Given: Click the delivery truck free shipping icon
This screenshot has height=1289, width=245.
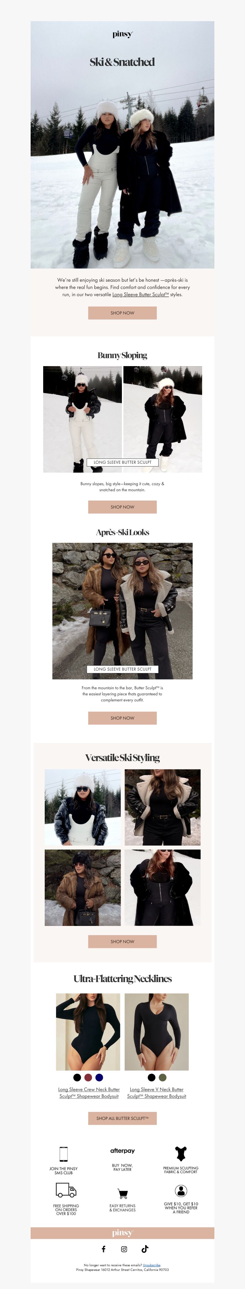Looking at the screenshot, I should pos(66,1190).
